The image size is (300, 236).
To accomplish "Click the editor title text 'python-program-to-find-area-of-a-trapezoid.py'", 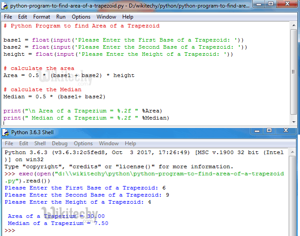I will point(67,6).
